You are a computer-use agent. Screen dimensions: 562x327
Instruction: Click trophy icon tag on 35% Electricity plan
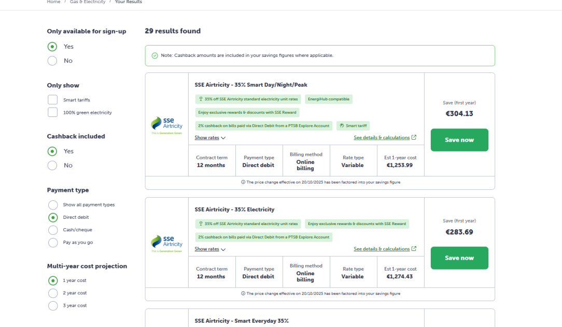pos(248,224)
